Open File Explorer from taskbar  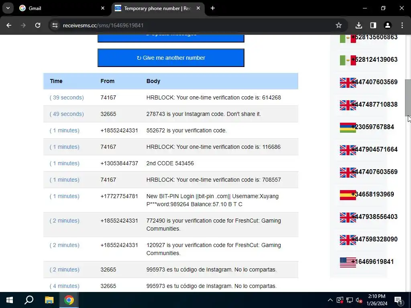tap(49, 300)
